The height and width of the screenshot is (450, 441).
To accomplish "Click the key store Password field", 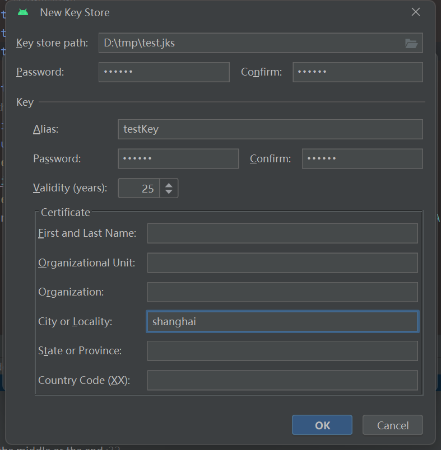I will (x=164, y=72).
